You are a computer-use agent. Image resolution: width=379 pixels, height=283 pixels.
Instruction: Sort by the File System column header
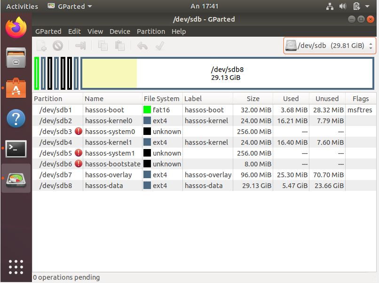tap(162, 99)
